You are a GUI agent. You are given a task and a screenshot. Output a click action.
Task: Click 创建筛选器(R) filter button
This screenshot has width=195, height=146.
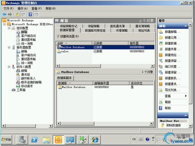[x=67, y=36]
